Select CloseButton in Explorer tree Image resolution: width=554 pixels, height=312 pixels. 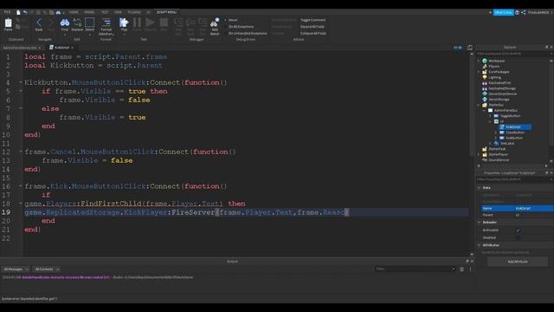pos(515,133)
